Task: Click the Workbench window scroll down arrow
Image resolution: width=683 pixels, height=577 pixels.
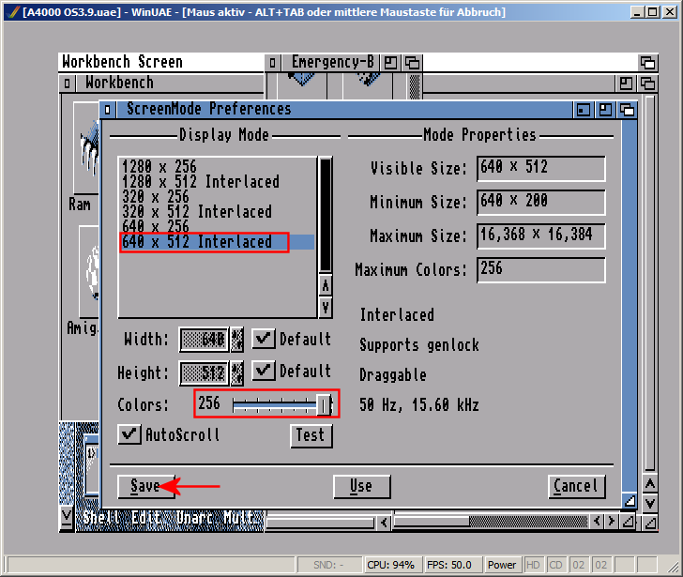Action: (x=649, y=504)
